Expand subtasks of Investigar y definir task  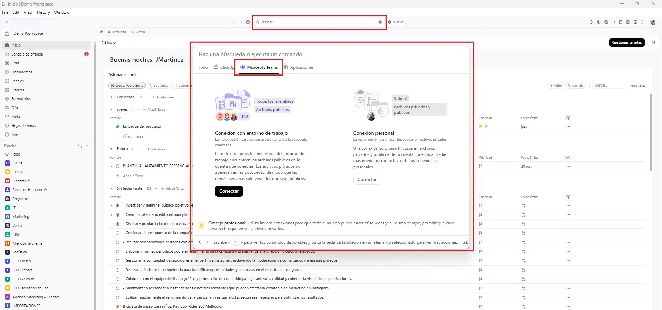tap(111, 206)
